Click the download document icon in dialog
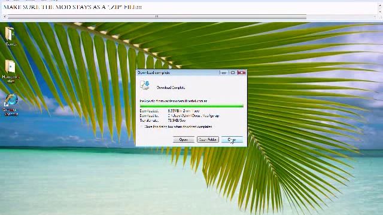Screen dimensions: 383x215 (x=145, y=85)
